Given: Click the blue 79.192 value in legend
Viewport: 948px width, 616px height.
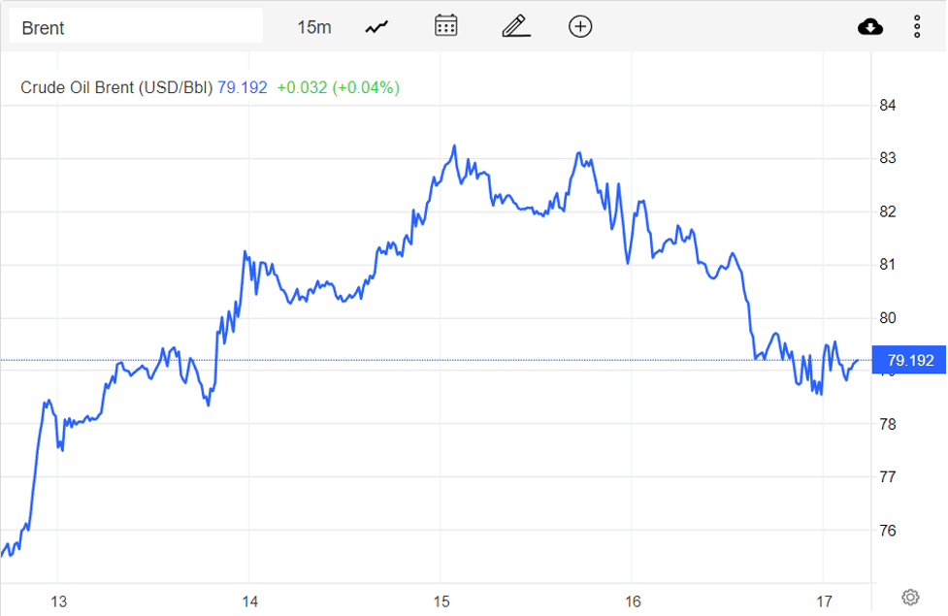Looking at the screenshot, I should 243,87.
